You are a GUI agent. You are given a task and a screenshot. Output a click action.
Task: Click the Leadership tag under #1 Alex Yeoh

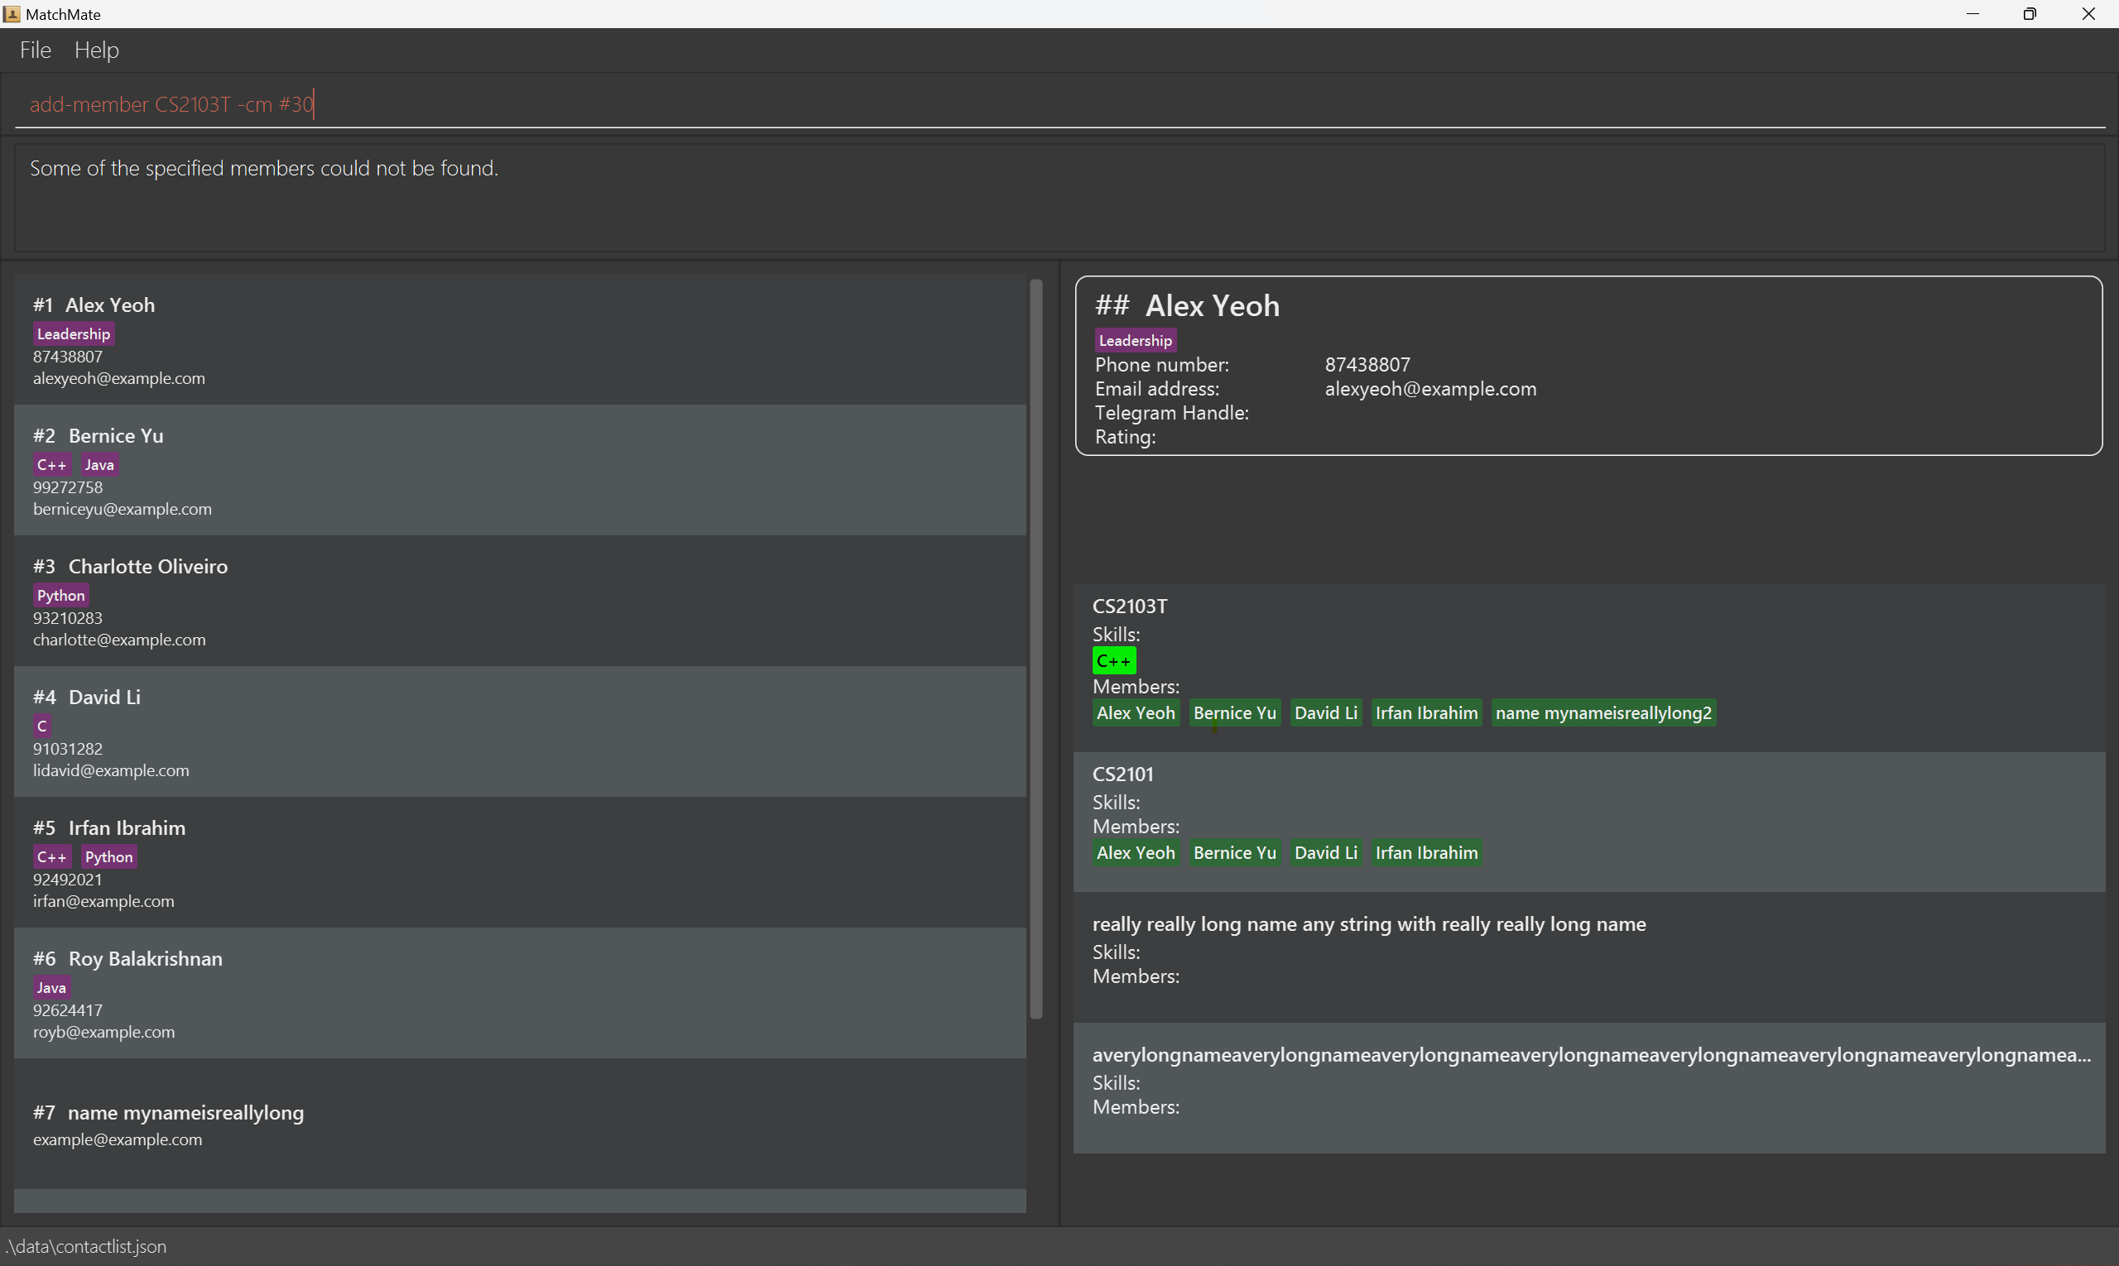(x=74, y=333)
